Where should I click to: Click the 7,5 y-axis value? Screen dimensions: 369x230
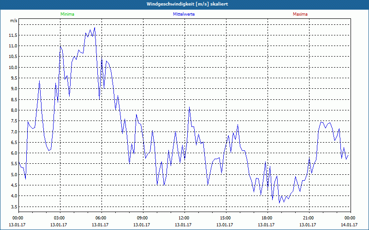tap(14, 121)
